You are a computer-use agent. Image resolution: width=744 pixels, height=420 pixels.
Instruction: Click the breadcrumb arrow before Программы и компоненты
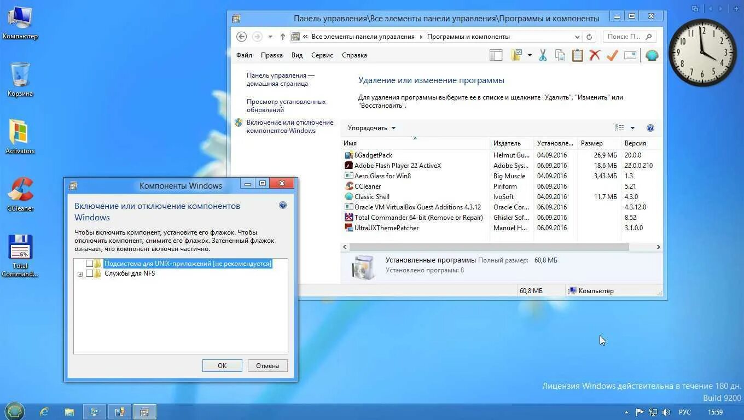(421, 37)
